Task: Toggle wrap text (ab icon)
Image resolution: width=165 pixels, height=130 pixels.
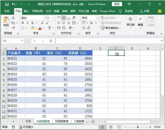Action: (74, 18)
